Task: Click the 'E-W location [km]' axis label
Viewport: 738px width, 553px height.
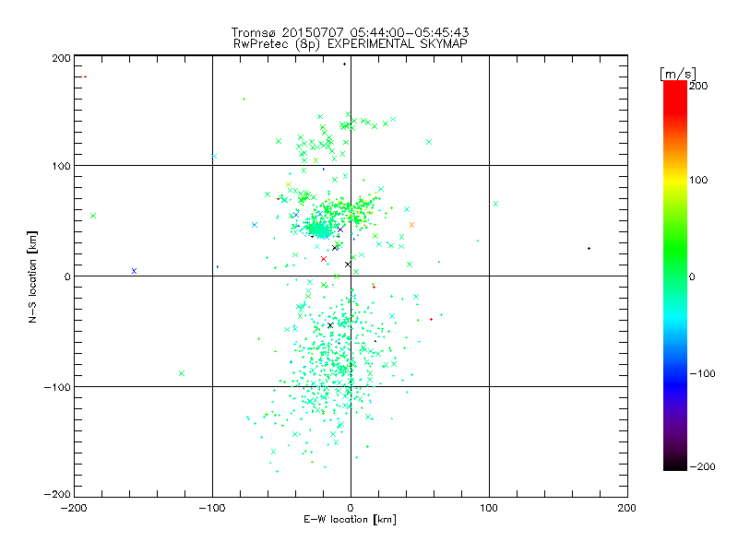Action: click(x=350, y=520)
